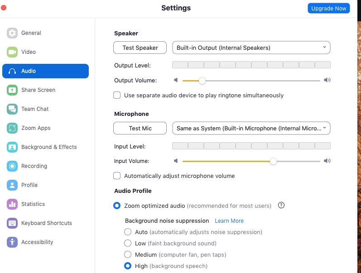Click the help icon beside Zoom optimized audio

pos(281,206)
